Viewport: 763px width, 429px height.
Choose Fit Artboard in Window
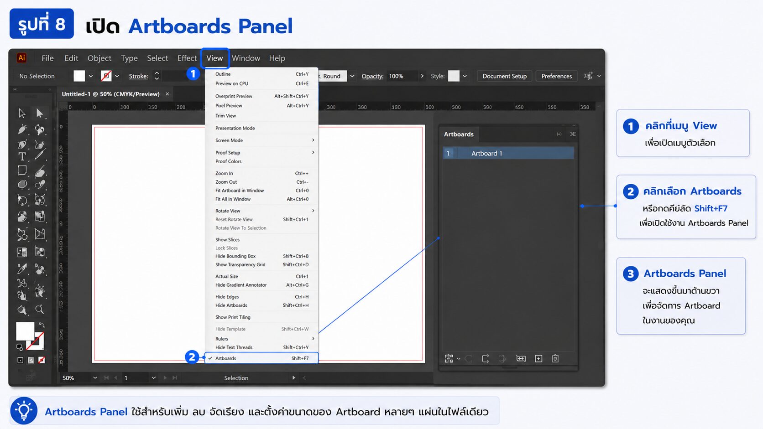pos(261,191)
